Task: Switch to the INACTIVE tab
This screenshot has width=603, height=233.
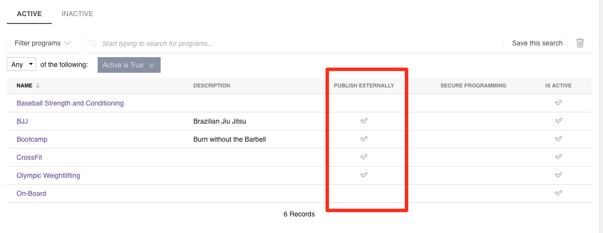Action: click(x=77, y=14)
